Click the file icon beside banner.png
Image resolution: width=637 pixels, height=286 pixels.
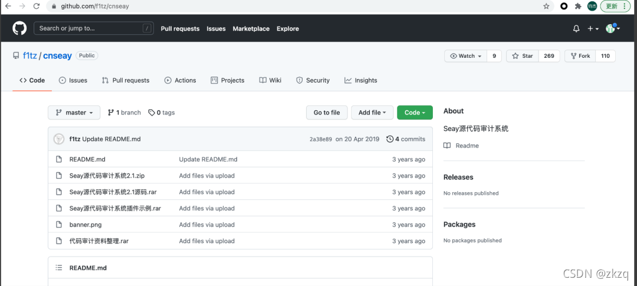click(59, 225)
